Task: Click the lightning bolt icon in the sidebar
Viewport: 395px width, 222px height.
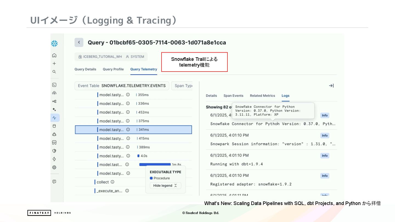Action: point(54,159)
